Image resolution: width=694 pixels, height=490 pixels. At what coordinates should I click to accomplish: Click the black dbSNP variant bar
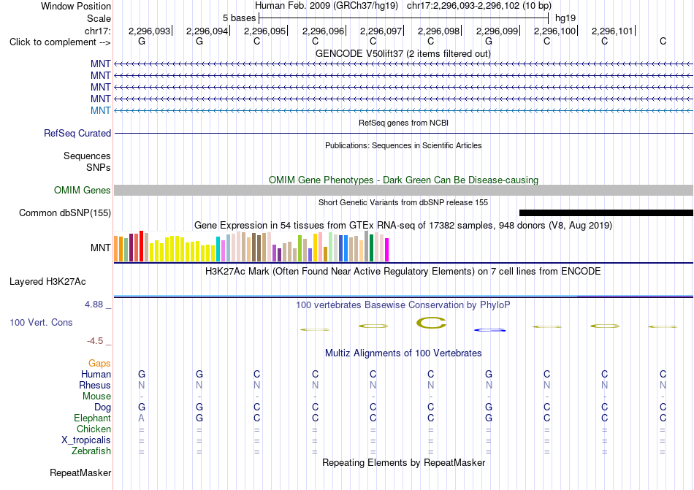(x=606, y=213)
